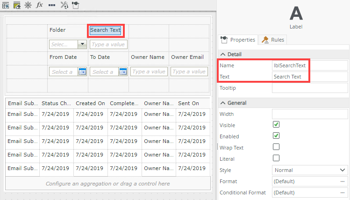Select the From Date label

(x=63, y=57)
